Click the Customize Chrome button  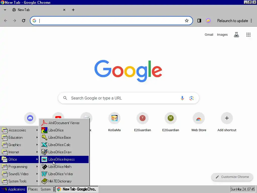point(232,177)
